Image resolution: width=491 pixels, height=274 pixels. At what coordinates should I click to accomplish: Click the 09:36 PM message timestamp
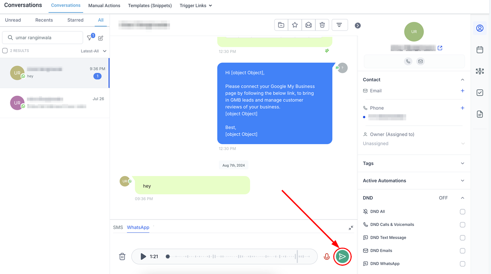[144, 199]
